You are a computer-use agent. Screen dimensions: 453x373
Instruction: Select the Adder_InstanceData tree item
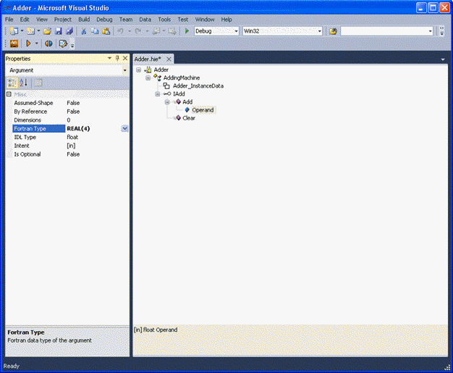tap(198, 86)
